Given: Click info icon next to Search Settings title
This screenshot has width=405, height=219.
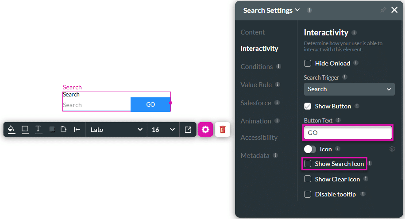Looking at the screenshot, I should pos(309,10).
